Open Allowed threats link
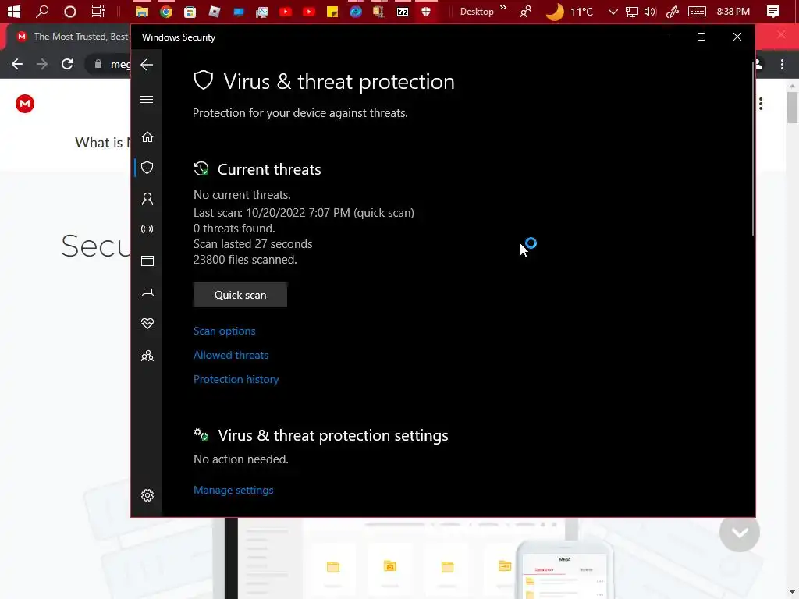This screenshot has height=599, width=799. click(231, 355)
